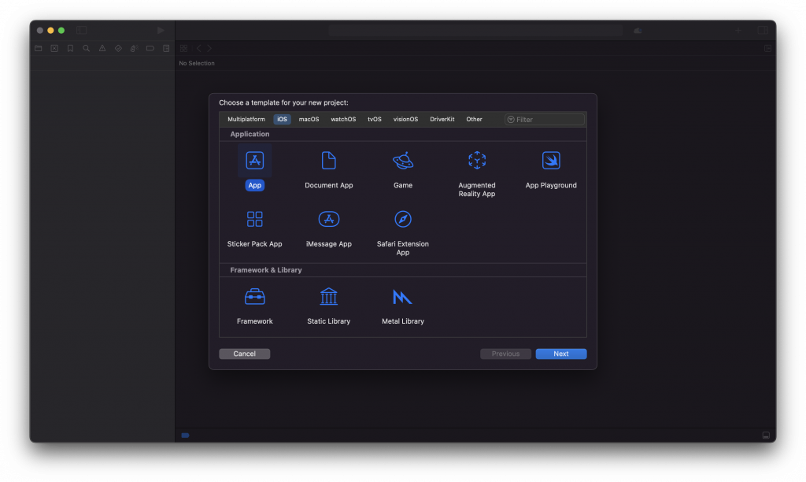Go forward with the right chevron
Image resolution: width=806 pixels, height=482 pixels.
209,48
